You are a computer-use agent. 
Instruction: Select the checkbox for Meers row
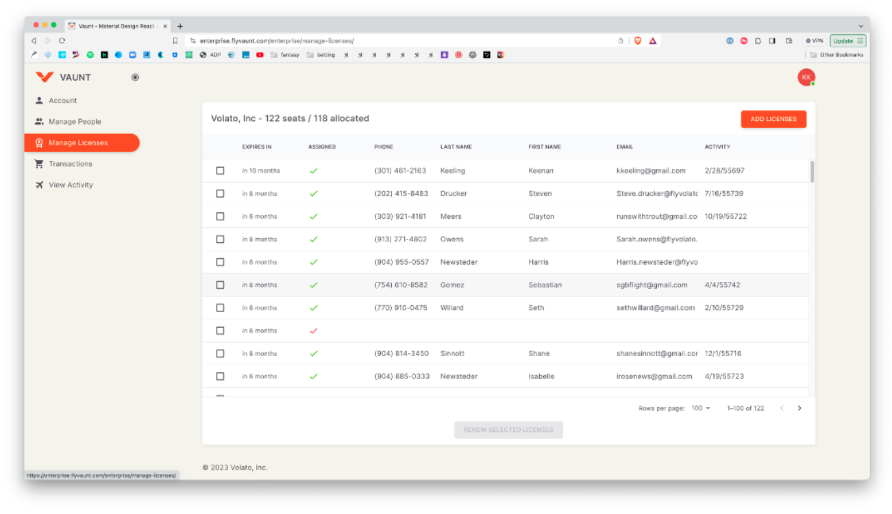click(220, 216)
